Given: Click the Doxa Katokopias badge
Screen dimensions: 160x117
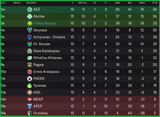Looking at the screenshot, I should (x=29, y=51).
